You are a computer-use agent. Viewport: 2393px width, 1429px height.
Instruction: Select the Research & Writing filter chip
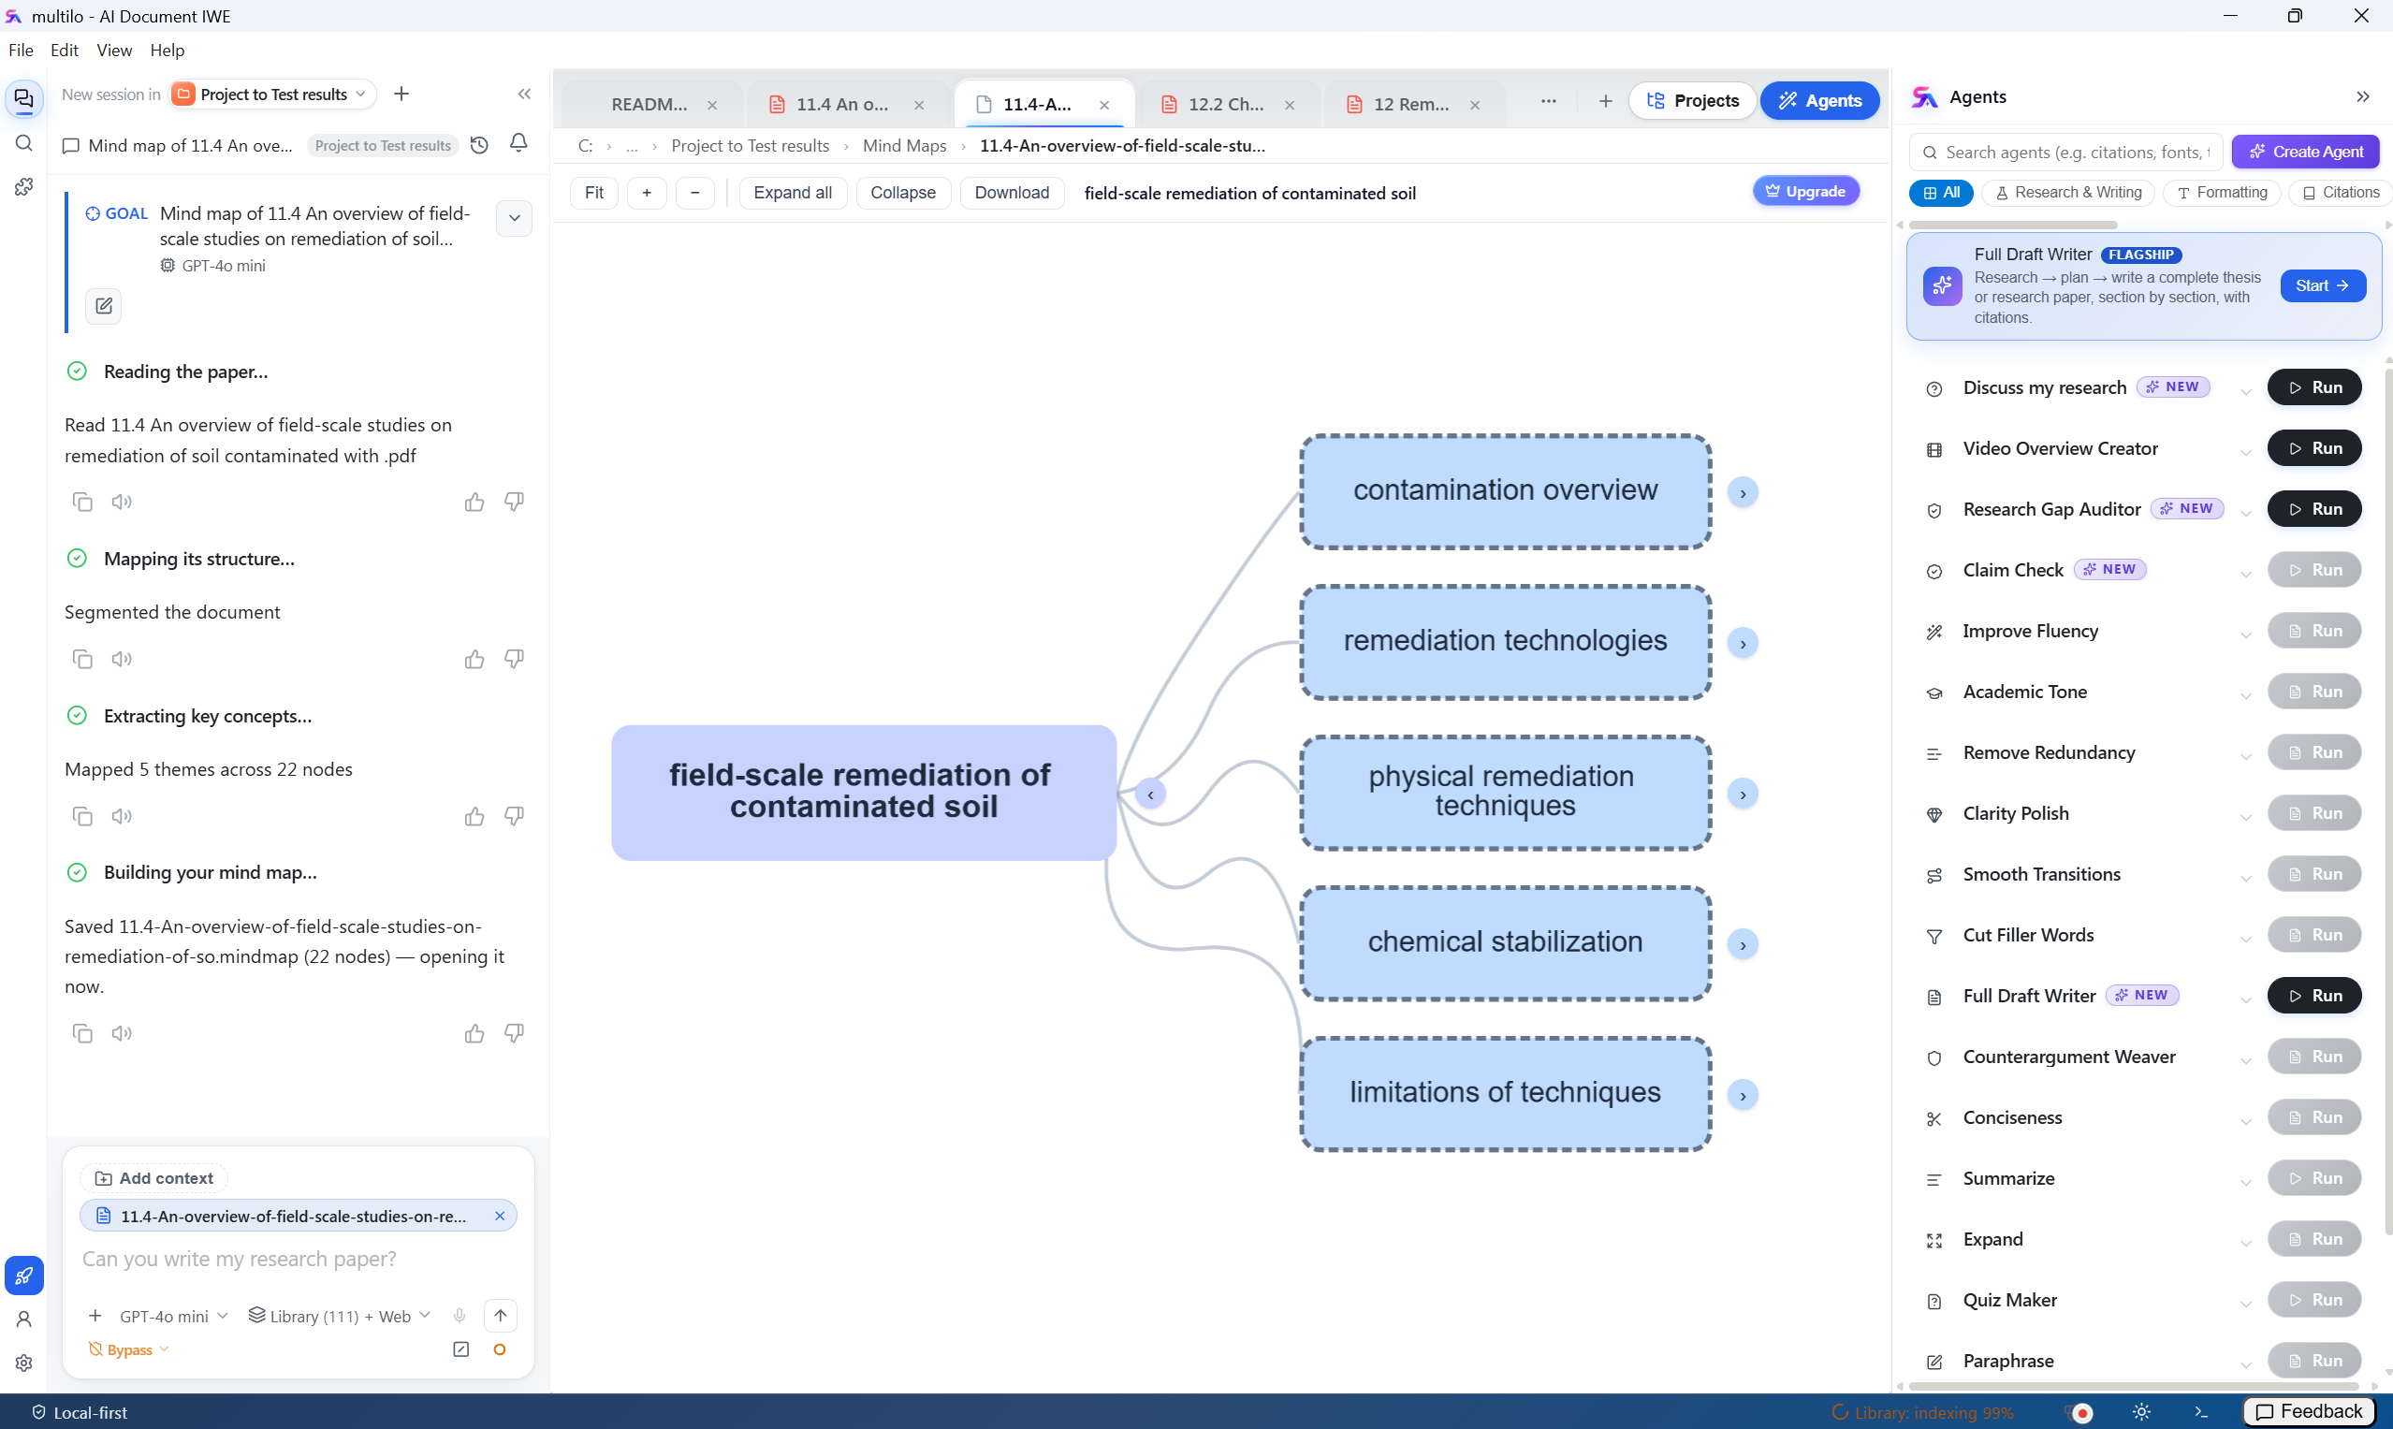point(2067,193)
